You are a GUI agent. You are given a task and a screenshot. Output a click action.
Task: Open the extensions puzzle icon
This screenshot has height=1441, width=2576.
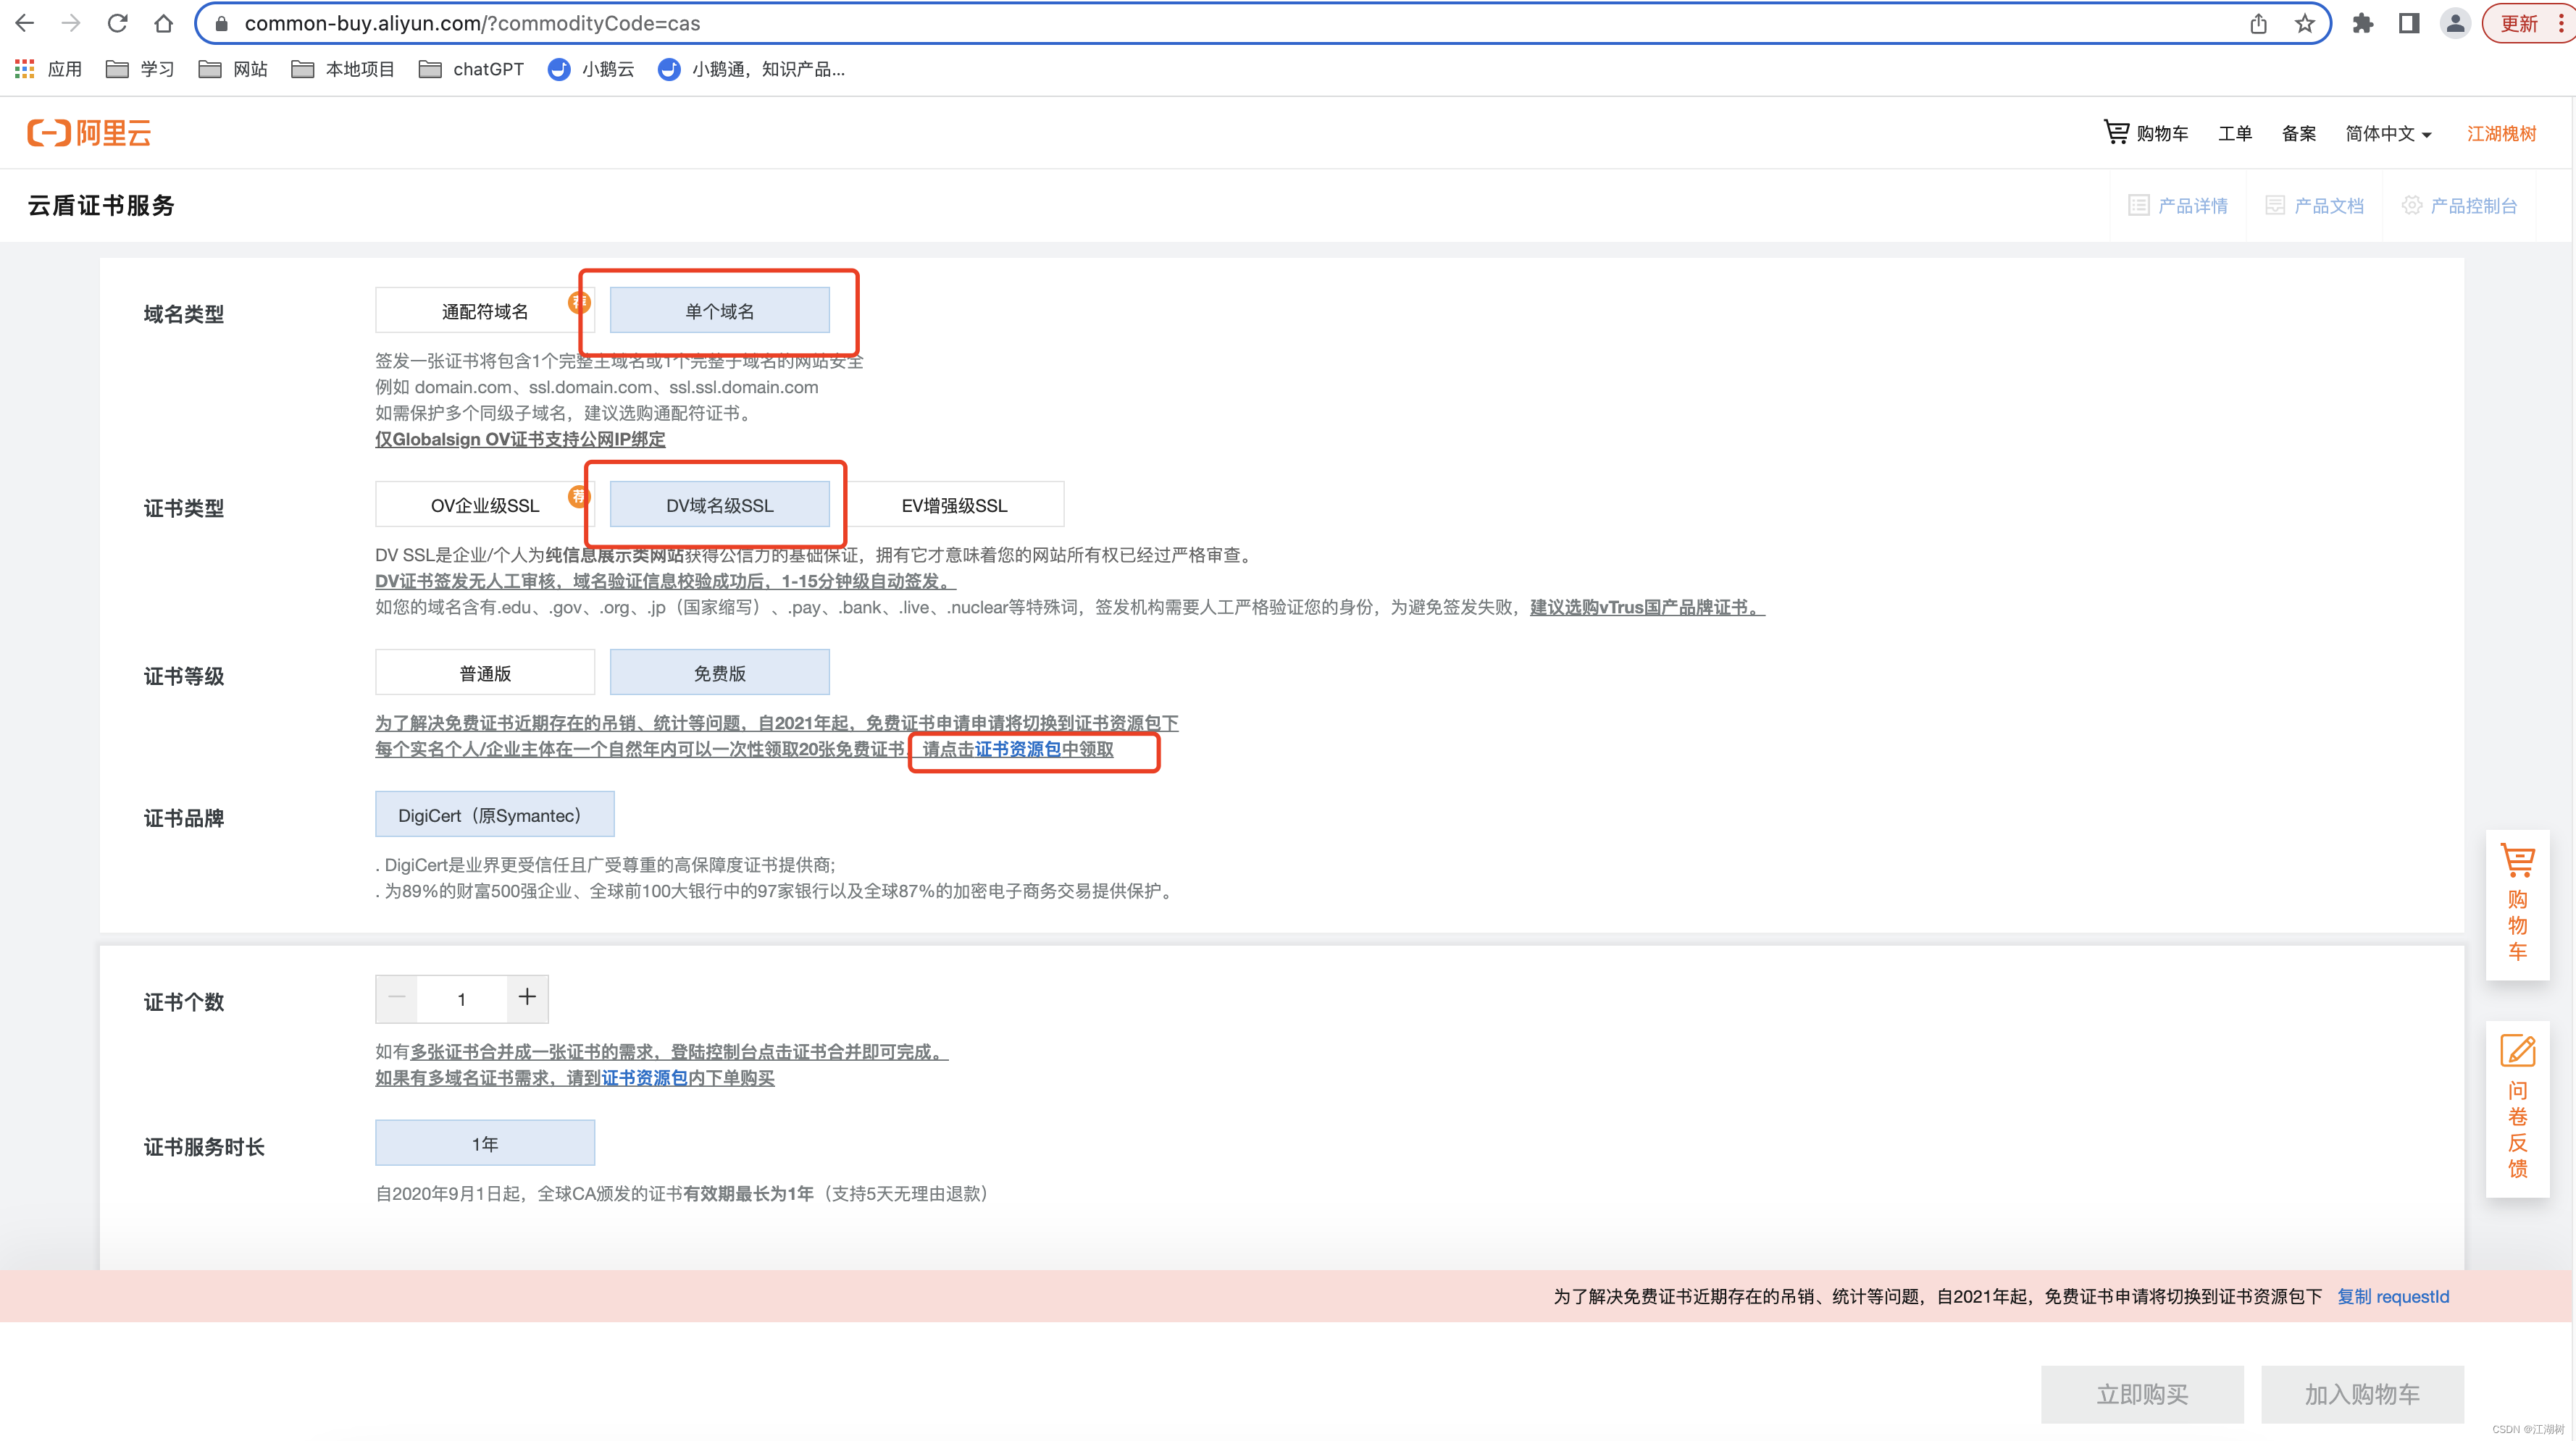2362,23
